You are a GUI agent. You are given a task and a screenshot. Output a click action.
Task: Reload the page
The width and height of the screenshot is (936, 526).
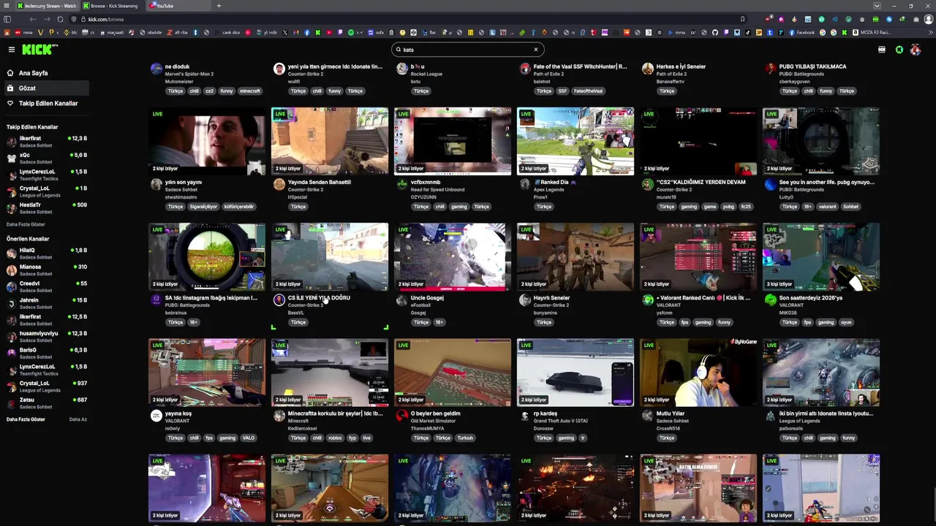point(60,19)
